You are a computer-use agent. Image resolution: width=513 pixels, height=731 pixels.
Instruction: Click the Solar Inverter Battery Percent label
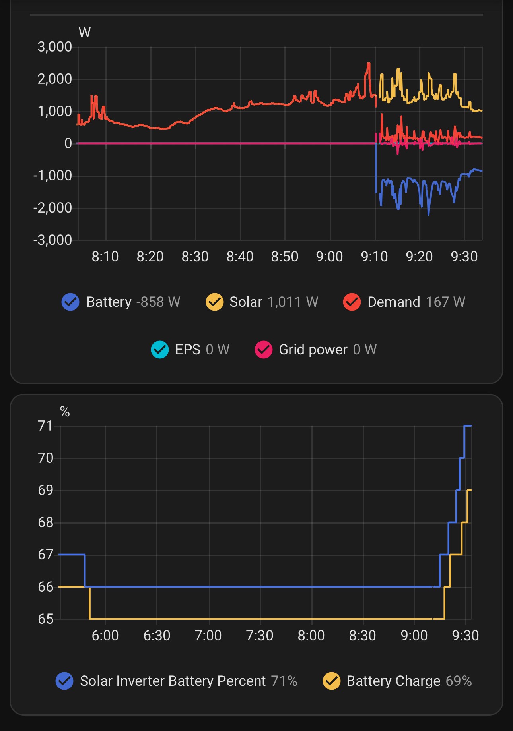click(x=173, y=681)
